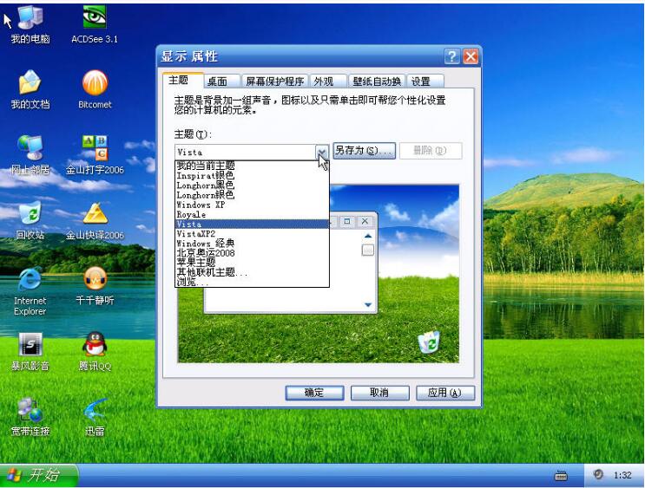Pick the 浏览... browse entry
645x488 pixels.
click(x=252, y=282)
